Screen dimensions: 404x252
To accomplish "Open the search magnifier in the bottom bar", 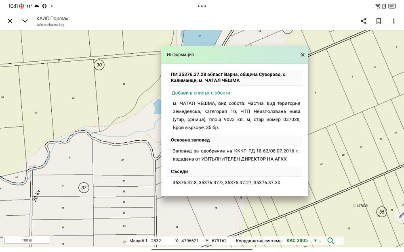I will coord(330,241).
